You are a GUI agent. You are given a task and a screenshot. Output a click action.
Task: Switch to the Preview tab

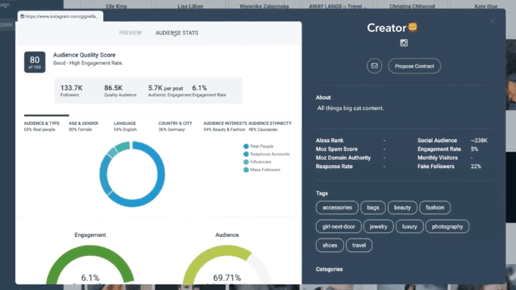click(x=130, y=33)
